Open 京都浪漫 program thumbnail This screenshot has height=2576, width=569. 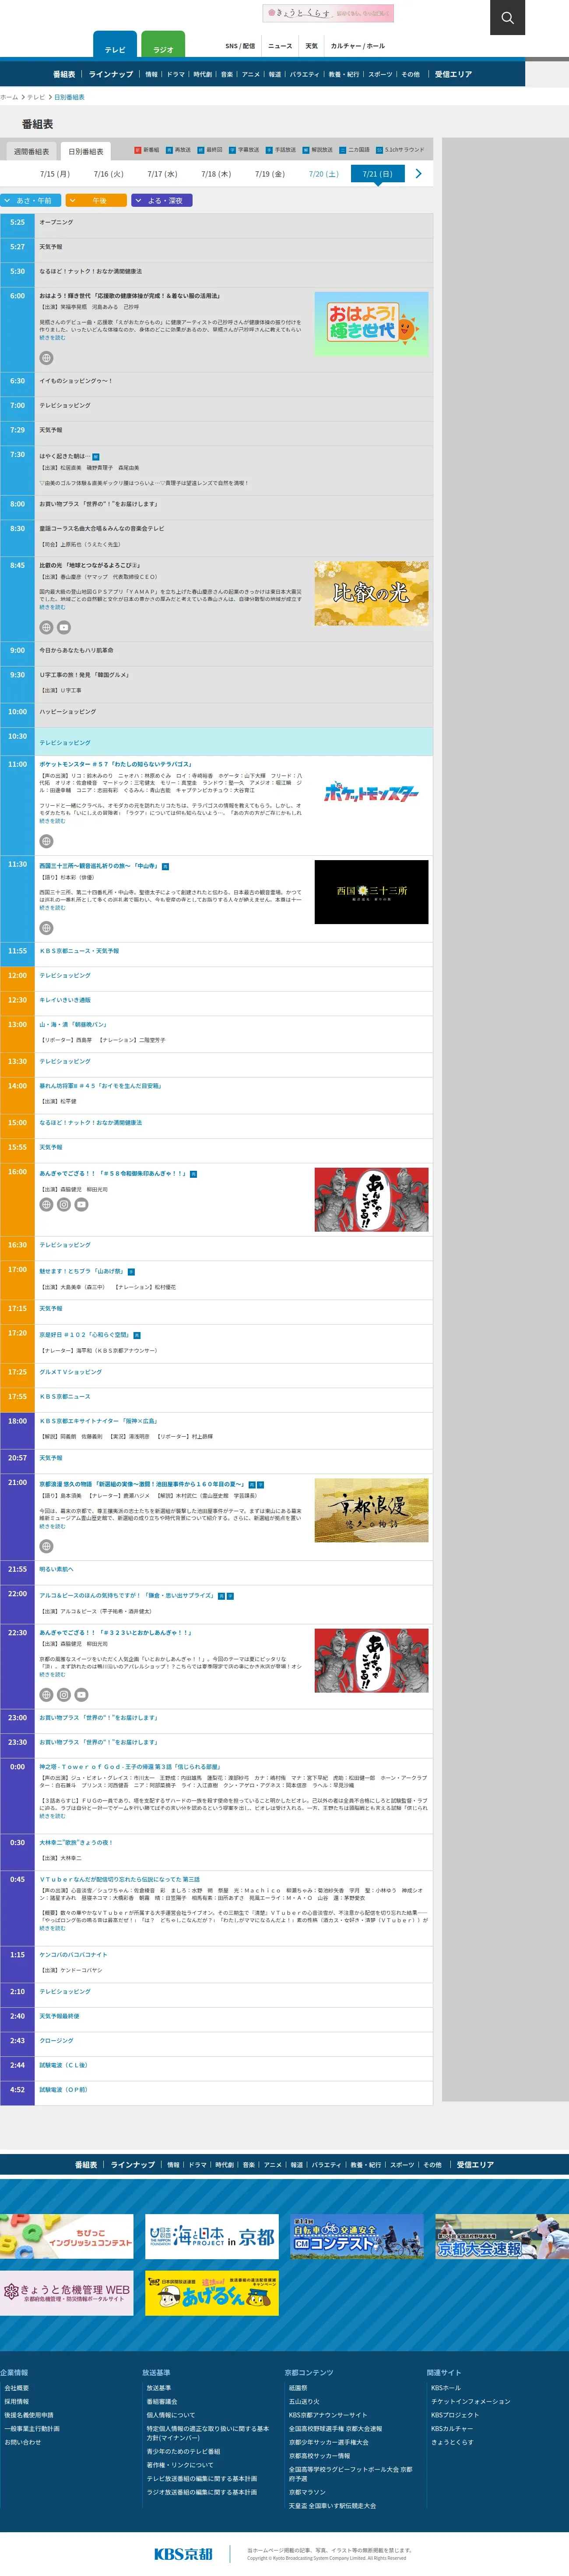(x=371, y=1510)
